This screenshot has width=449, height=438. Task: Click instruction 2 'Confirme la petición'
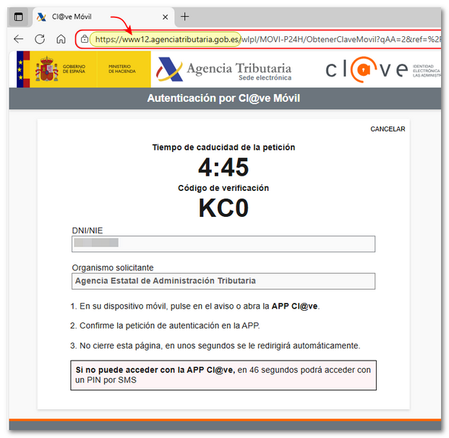(x=165, y=326)
